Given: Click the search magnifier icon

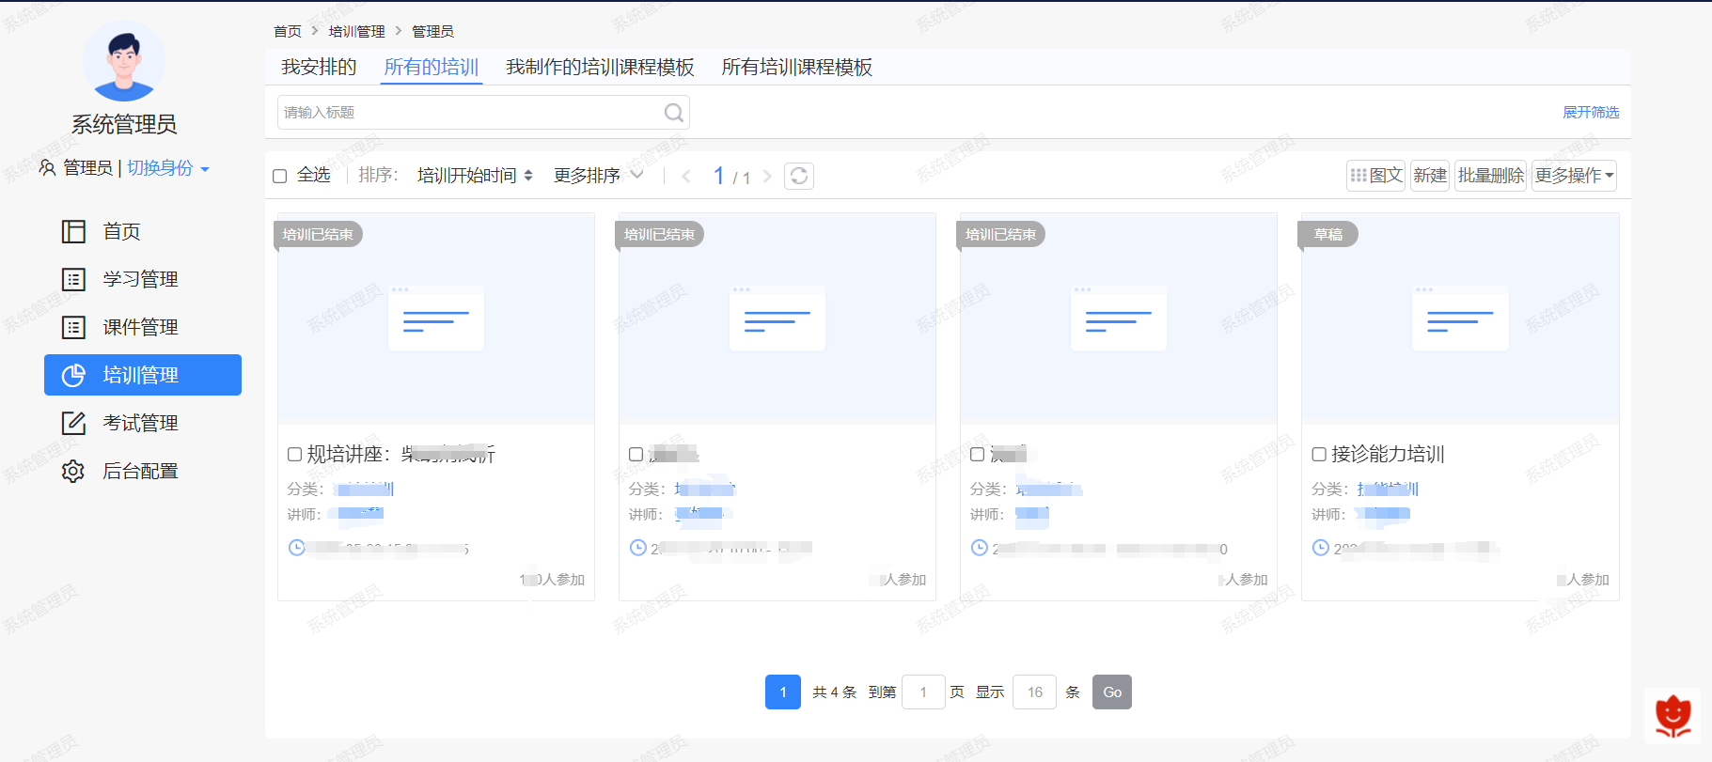Looking at the screenshot, I should point(673,113).
